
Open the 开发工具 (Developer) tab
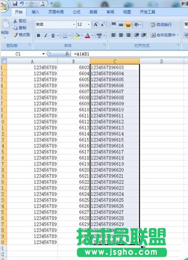tap(147, 12)
